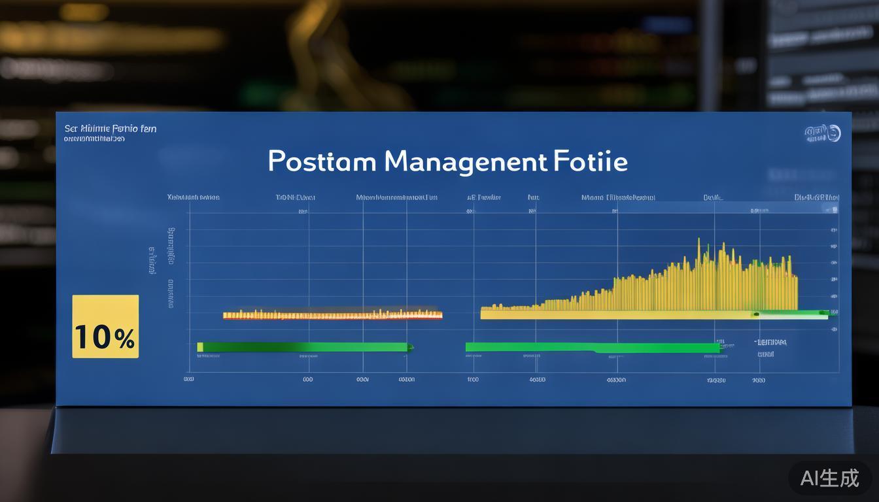879x502 pixels.
Task: Click the arrow tip of left green bar
Action: coord(410,347)
